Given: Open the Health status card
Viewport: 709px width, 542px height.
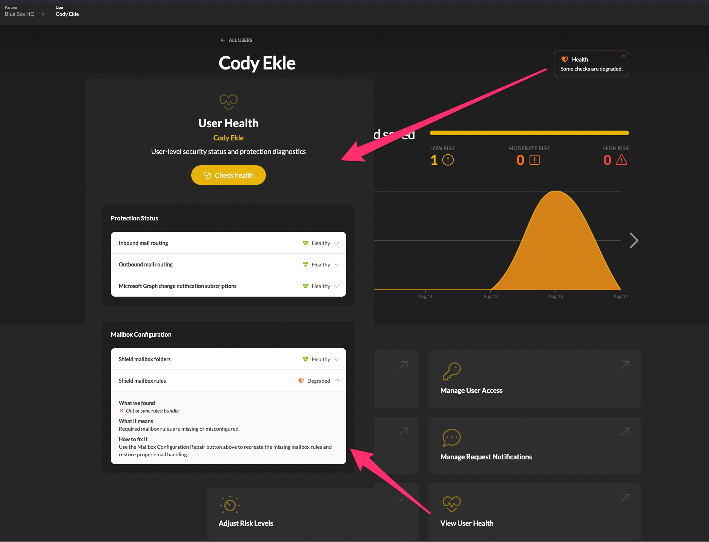Looking at the screenshot, I should pyautogui.click(x=591, y=64).
